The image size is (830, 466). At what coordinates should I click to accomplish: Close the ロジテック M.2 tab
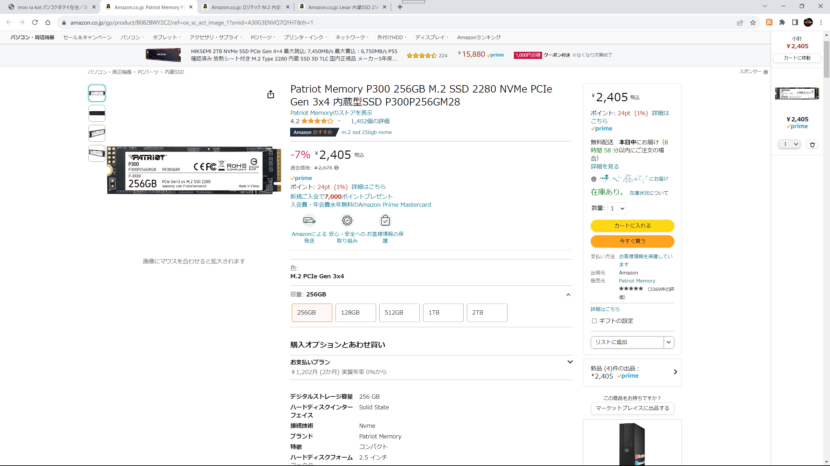(288, 7)
